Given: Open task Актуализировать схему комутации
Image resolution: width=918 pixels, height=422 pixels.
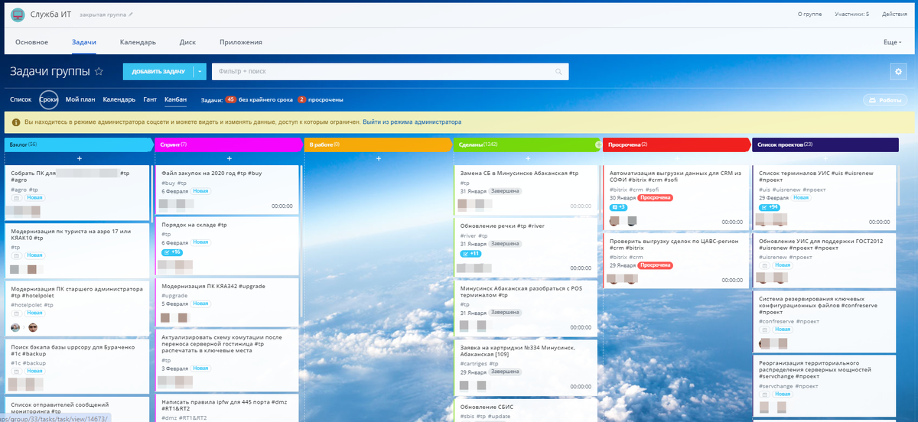Looking at the screenshot, I should click(x=223, y=344).
